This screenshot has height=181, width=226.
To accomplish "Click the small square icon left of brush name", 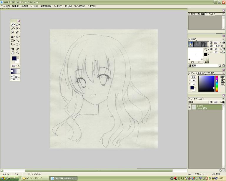I will [190, 66].
